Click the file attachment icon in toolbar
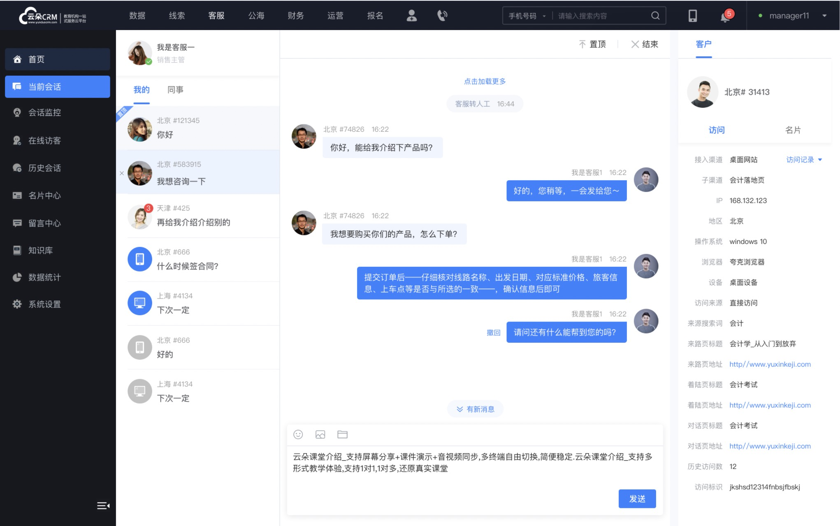The width and height of the screenshot is (840, 526). point(343,435)
